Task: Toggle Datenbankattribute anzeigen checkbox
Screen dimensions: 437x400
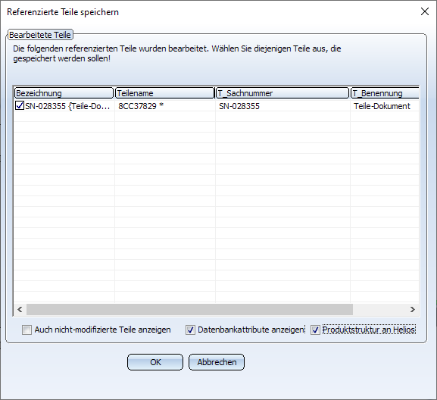Action: pos(190,330)
